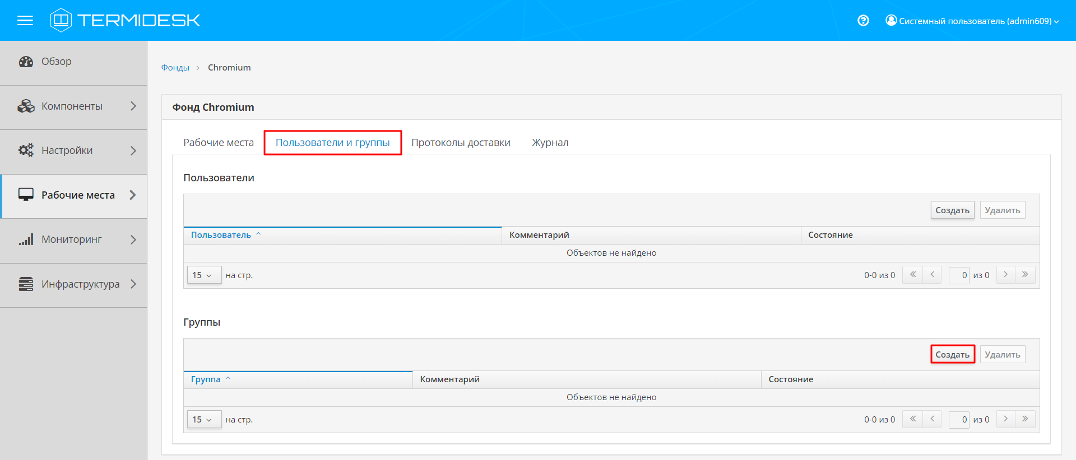This screenshot has height=460, width=1076.
Task: Open the system user admin609 dropdown
Action: (972, 21)
